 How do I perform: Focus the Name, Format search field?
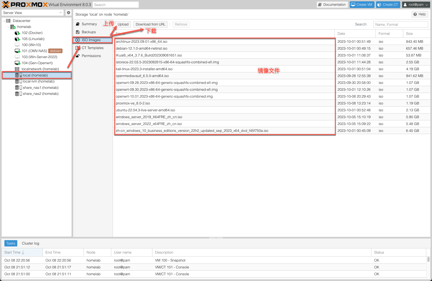[x=400, y=24]
